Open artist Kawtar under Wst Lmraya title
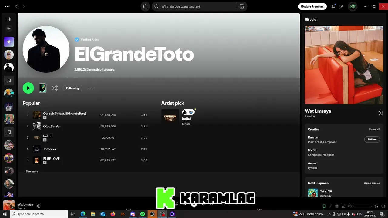The height and width of the screenshot is (218, 388). 310,116
